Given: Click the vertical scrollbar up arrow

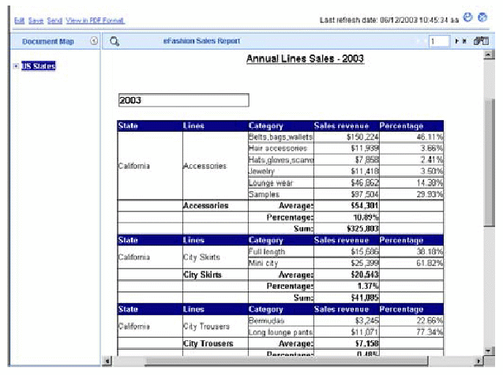Looking at the screenshot, I should point(489,54).
